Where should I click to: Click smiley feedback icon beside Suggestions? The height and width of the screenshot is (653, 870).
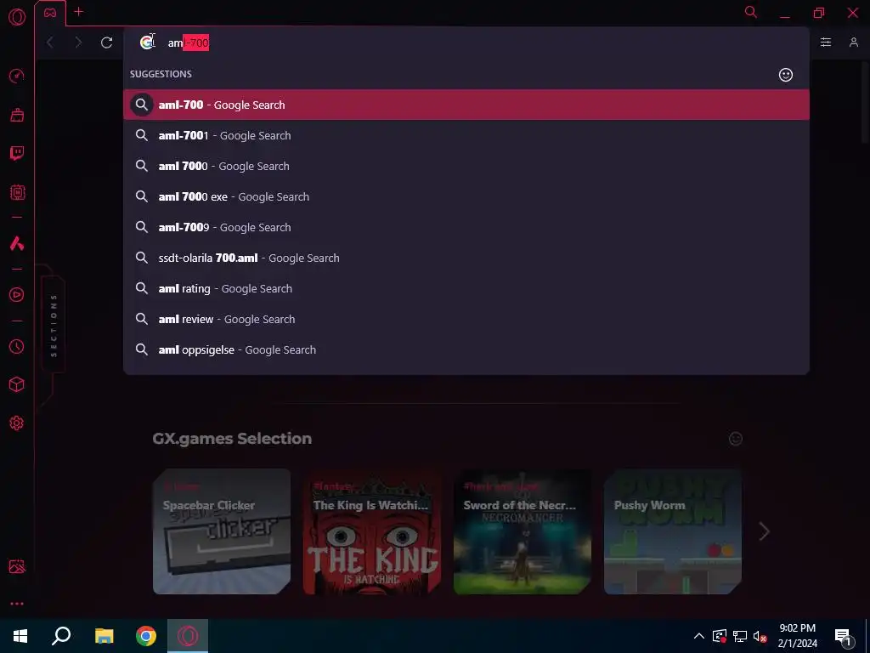pos(786,75)
